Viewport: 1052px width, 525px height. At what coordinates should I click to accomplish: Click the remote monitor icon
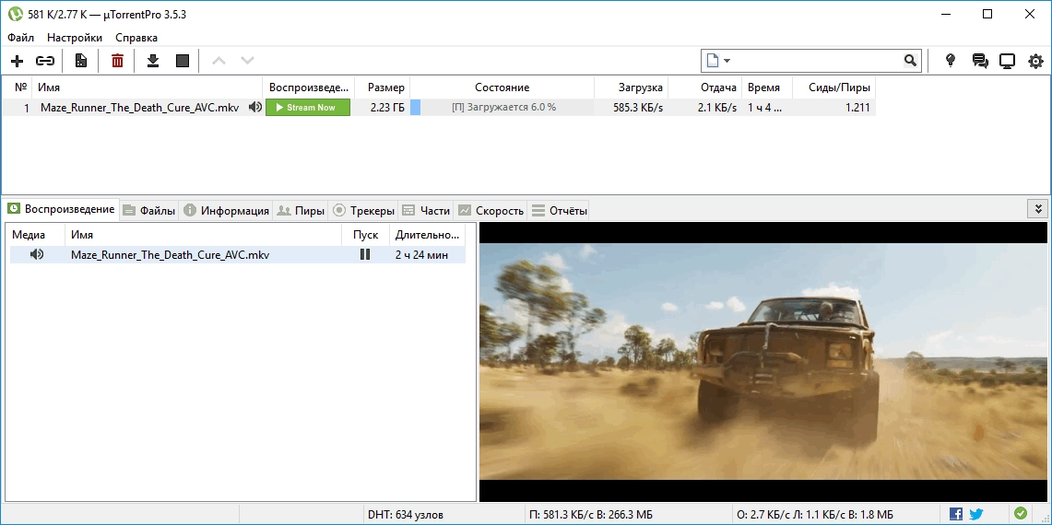[1007, 61]
